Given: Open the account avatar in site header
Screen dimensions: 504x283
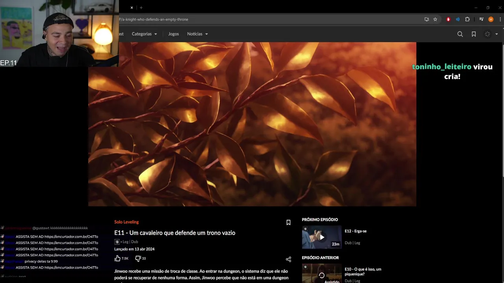Looking at the screenshot, I should tap(487, 34).
